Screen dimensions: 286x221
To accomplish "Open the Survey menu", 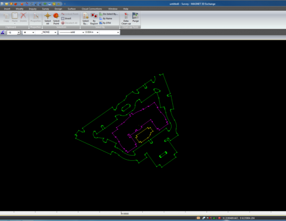I will [45, 9].
